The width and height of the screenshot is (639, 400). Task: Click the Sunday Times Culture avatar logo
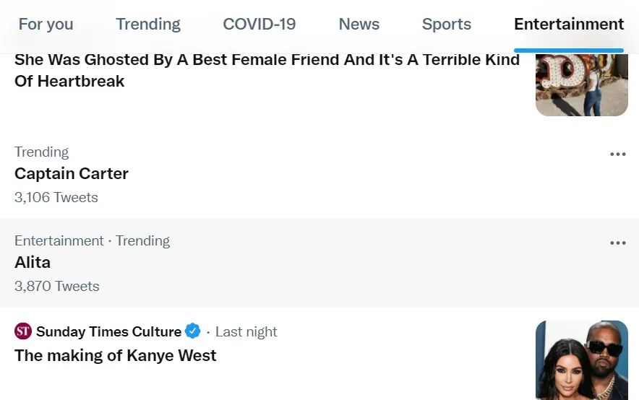pyautogui.click(x=23, y=331)
